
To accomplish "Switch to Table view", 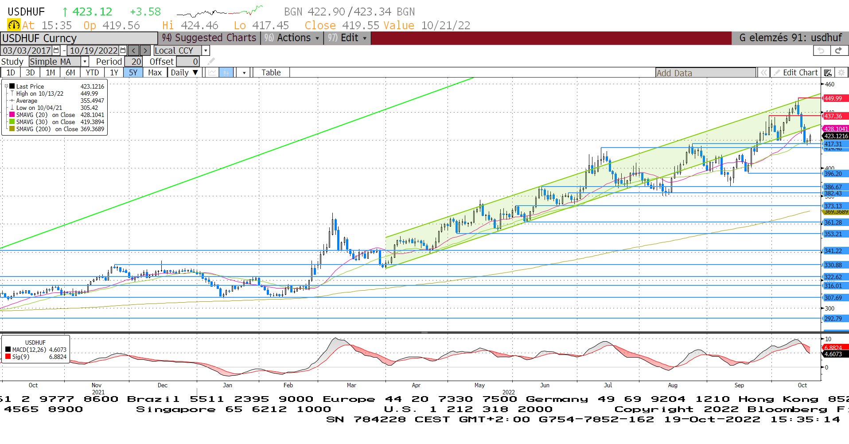I will click(271, 73).
